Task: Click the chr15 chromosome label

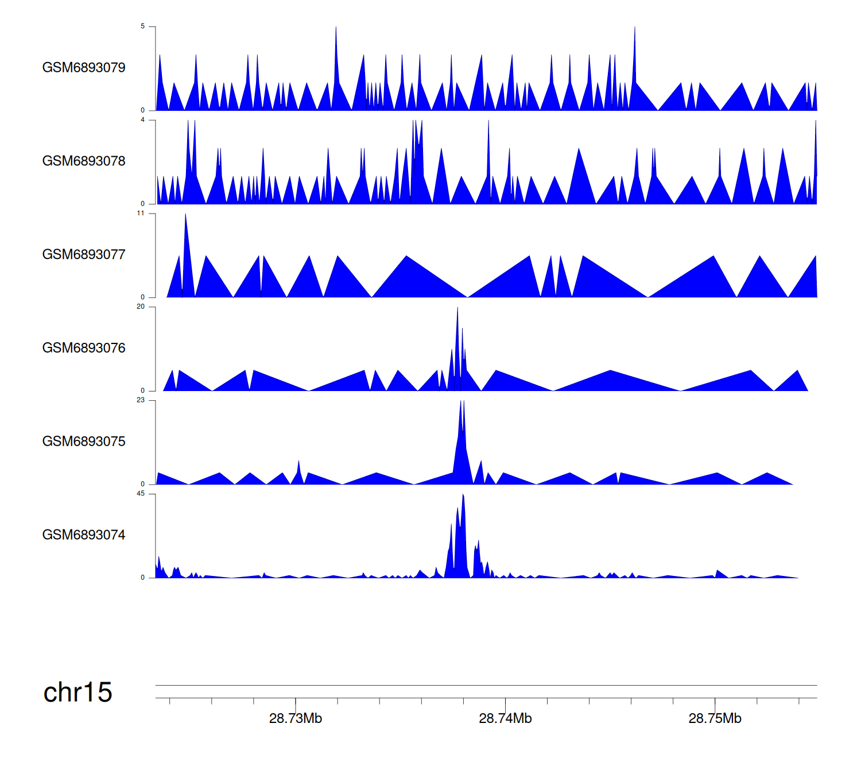Action: click(x=77, y=693)
